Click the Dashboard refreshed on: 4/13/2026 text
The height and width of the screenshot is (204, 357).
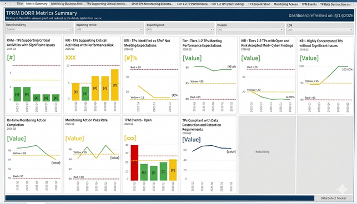[x=321, y=16]
